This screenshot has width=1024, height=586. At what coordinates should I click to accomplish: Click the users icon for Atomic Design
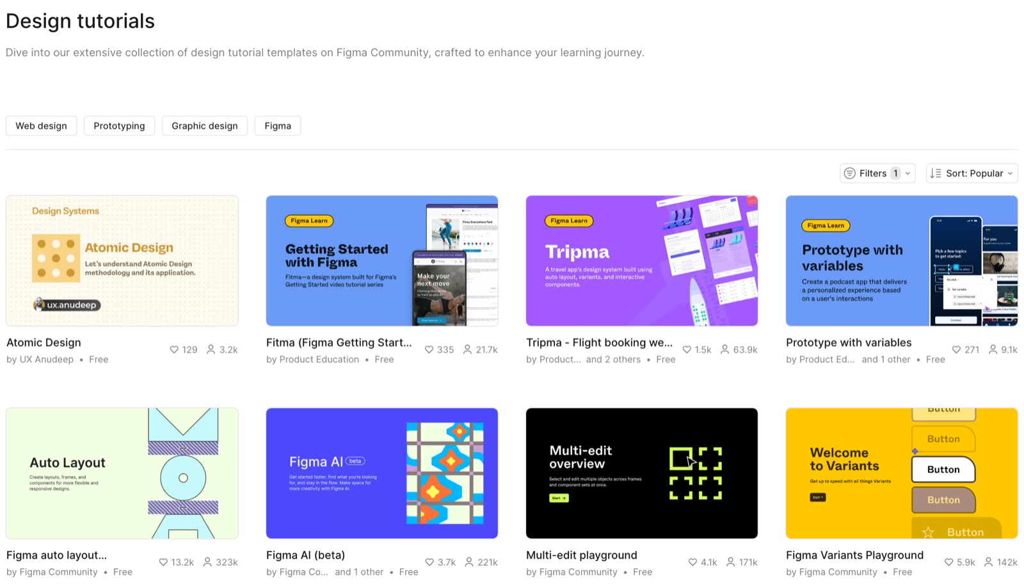point(211,349)
